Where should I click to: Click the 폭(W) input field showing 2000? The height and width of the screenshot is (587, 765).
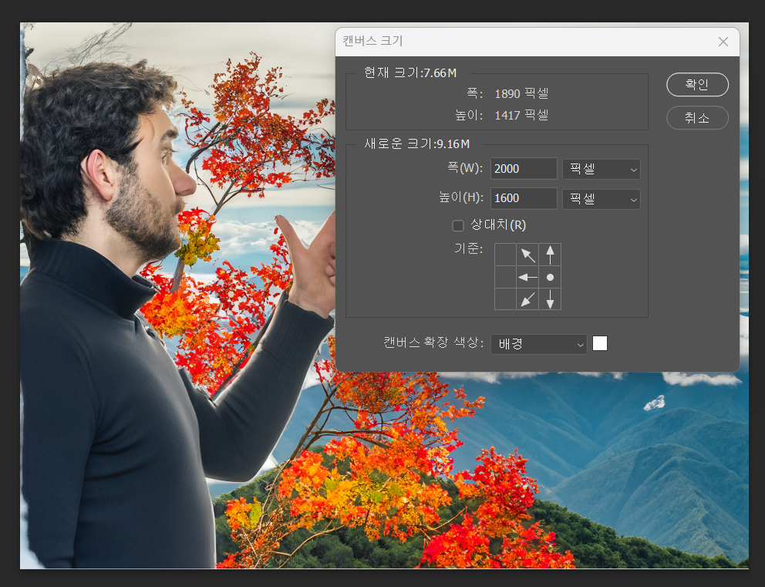[524, 169]
